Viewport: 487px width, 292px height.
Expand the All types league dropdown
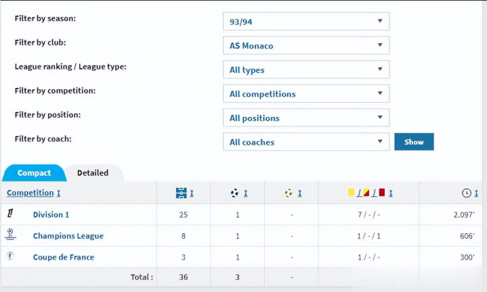pyautogui.click(x=305, y=70)
